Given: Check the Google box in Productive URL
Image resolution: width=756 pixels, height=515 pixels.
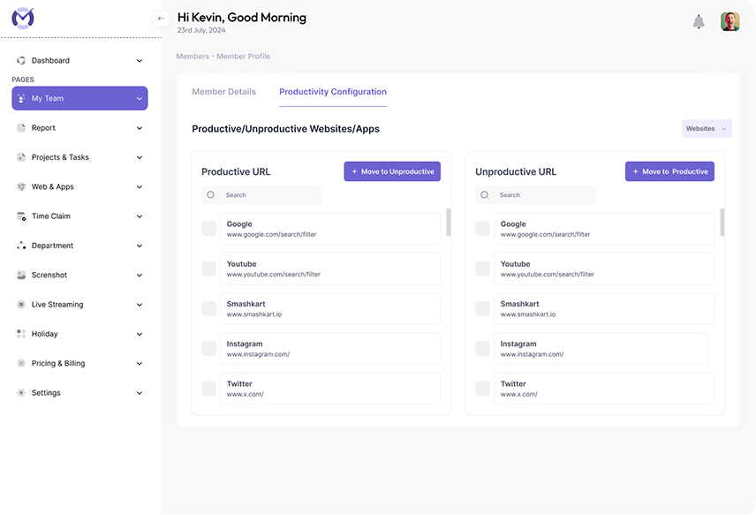Looking at the screenshot, I should point(208,229).
